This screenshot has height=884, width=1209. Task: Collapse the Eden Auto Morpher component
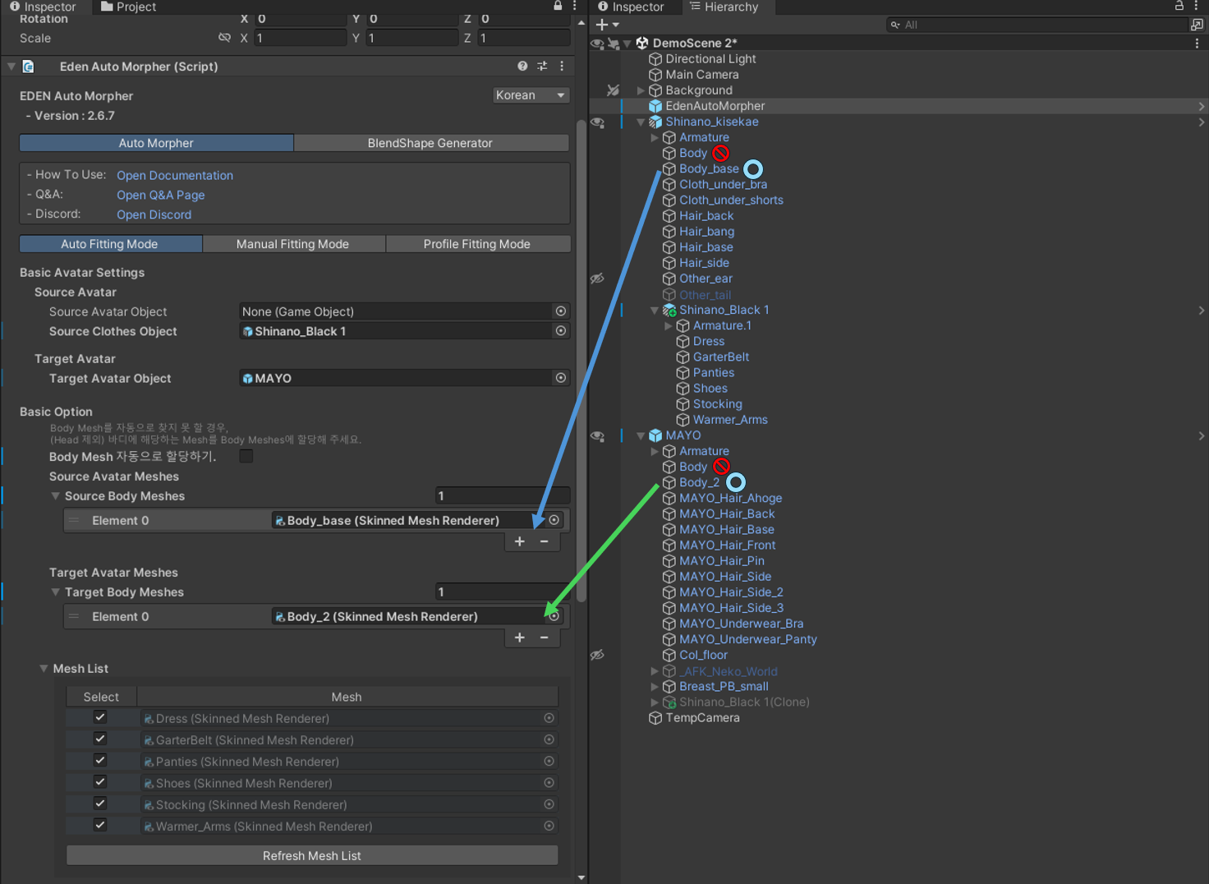coord(11,66)
